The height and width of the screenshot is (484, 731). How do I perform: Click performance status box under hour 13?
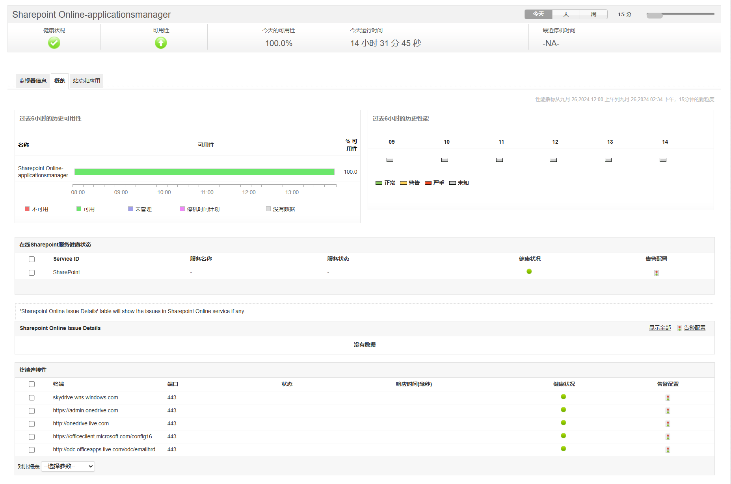pyautogui.click(x=608, y=160)
